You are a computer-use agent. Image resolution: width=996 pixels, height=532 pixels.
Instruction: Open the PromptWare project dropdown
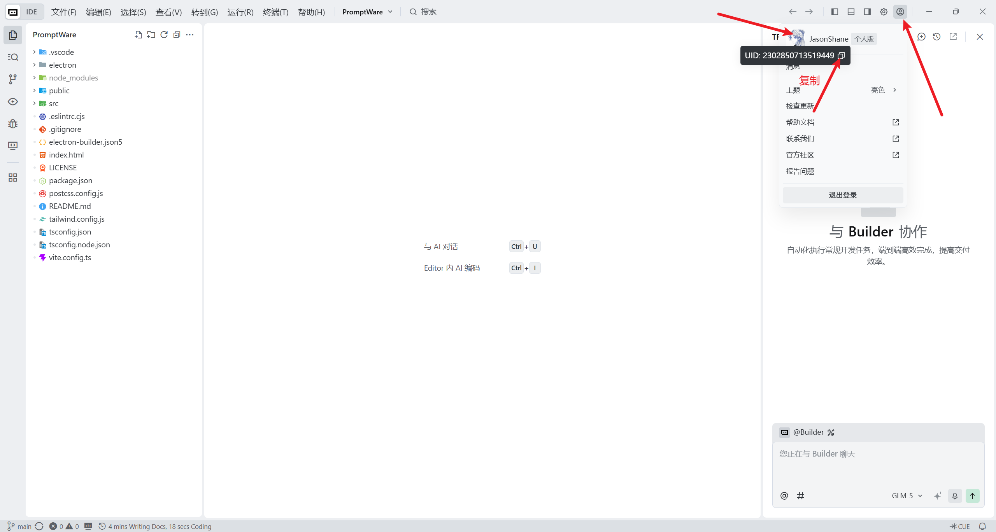[x=367, y=12]
